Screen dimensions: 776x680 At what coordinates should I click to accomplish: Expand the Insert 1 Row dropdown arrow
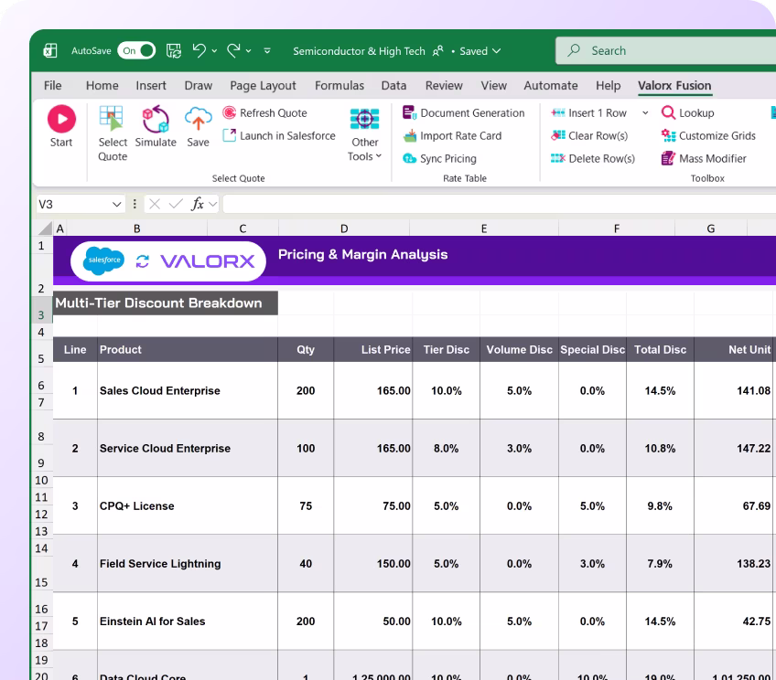pyautogui.click(x=645, y=113)
